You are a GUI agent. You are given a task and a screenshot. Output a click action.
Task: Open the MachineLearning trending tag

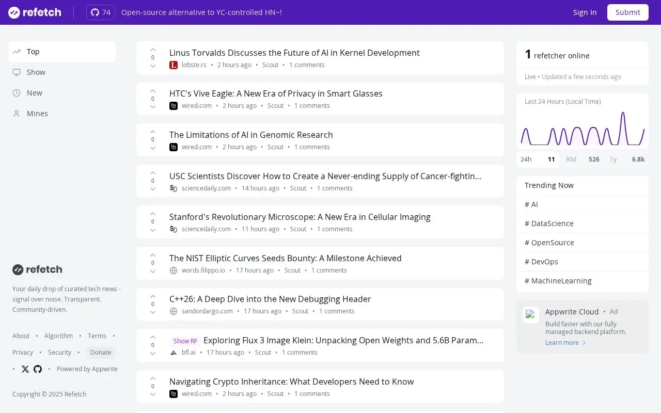(x=583, y=281)
